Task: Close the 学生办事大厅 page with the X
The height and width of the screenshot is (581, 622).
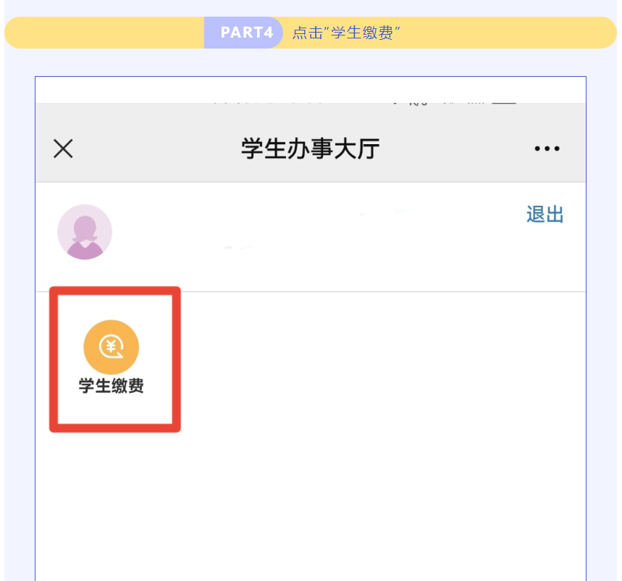Action: pos(63,149)
